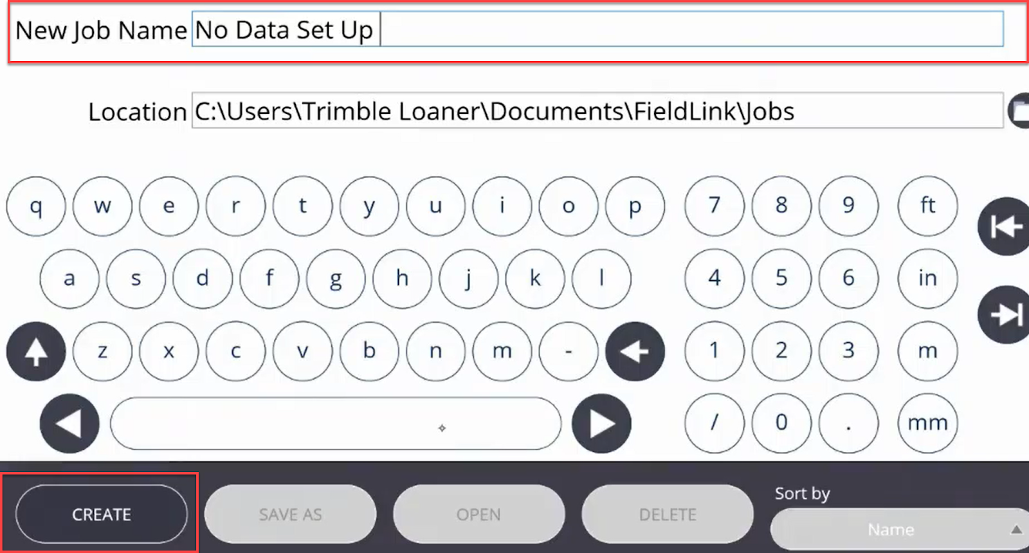Click the OPEN button
Screen dimensions: 1029x553
point(478,514)
